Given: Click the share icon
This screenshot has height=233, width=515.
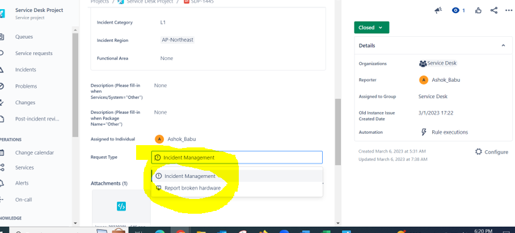Looking at the screenshot, I should coord(493,11).
